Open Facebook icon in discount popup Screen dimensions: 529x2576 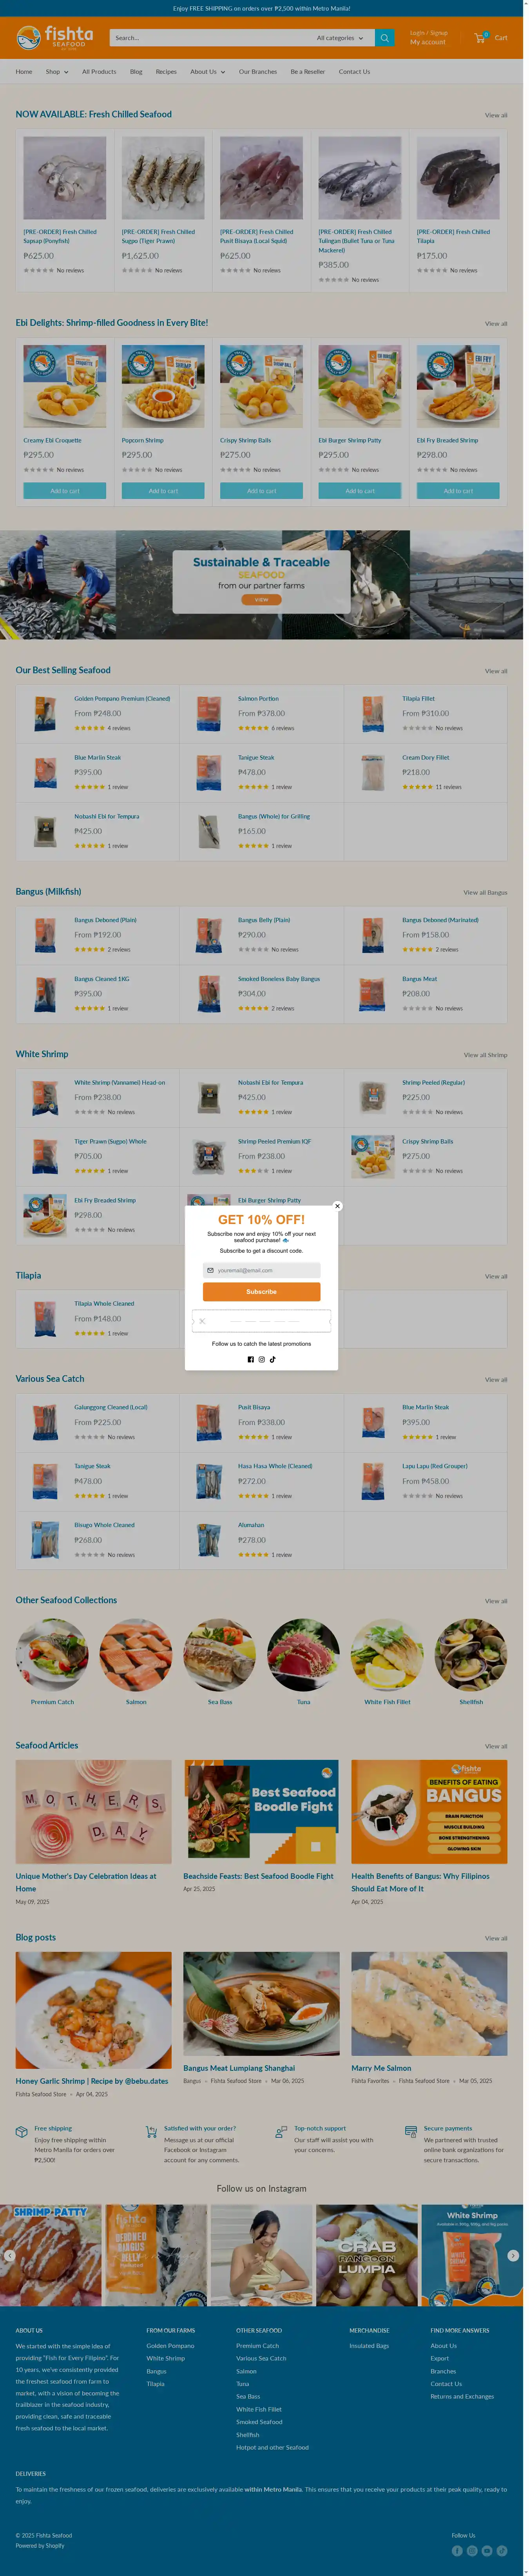(250, 1359)
